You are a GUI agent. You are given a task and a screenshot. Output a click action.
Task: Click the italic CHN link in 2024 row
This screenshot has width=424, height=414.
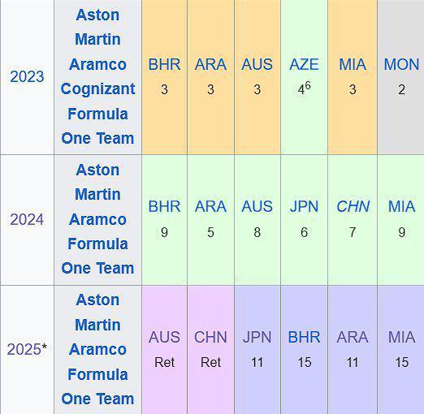coord(353,206)
